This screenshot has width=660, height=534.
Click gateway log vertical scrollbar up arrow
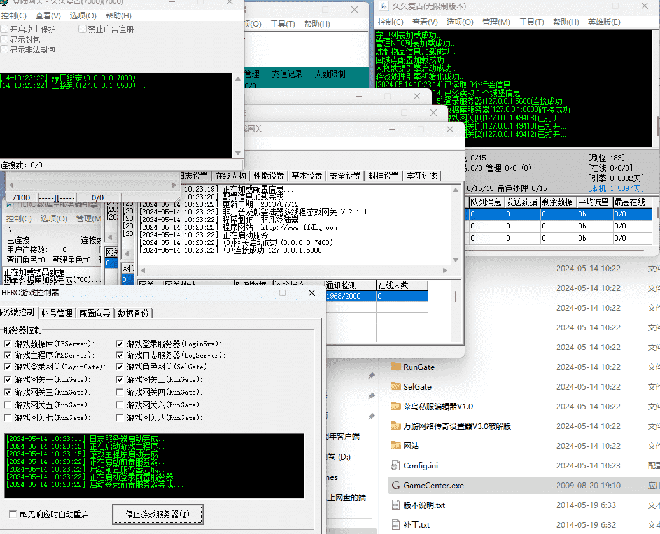point(456,190)
